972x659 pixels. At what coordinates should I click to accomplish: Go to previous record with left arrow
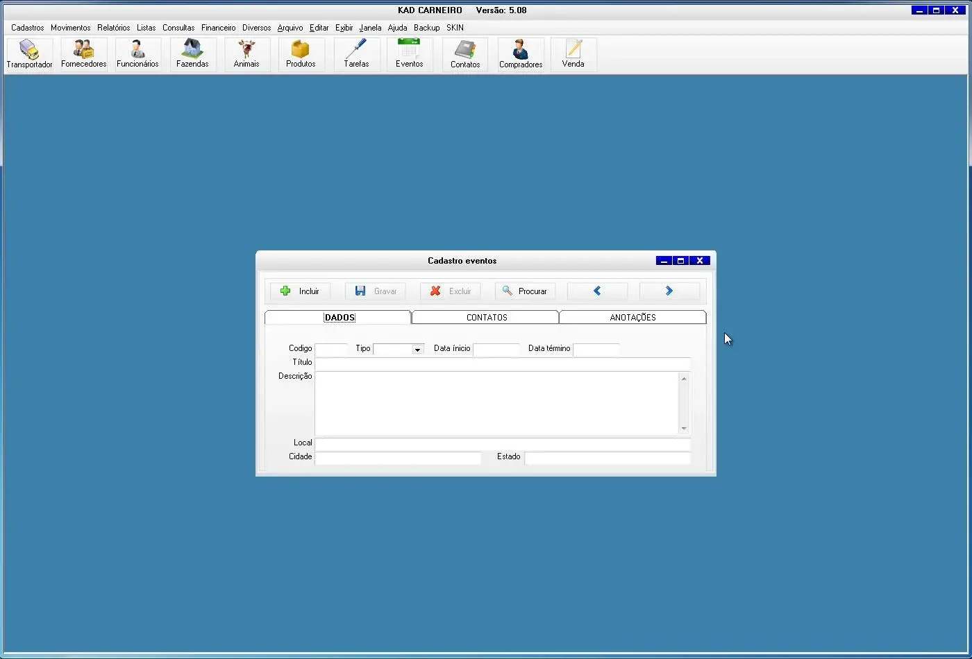tap(597, 291)
